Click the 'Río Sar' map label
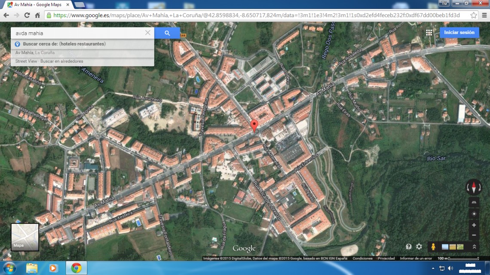490x275 pixels. click(x=436, y=159)
